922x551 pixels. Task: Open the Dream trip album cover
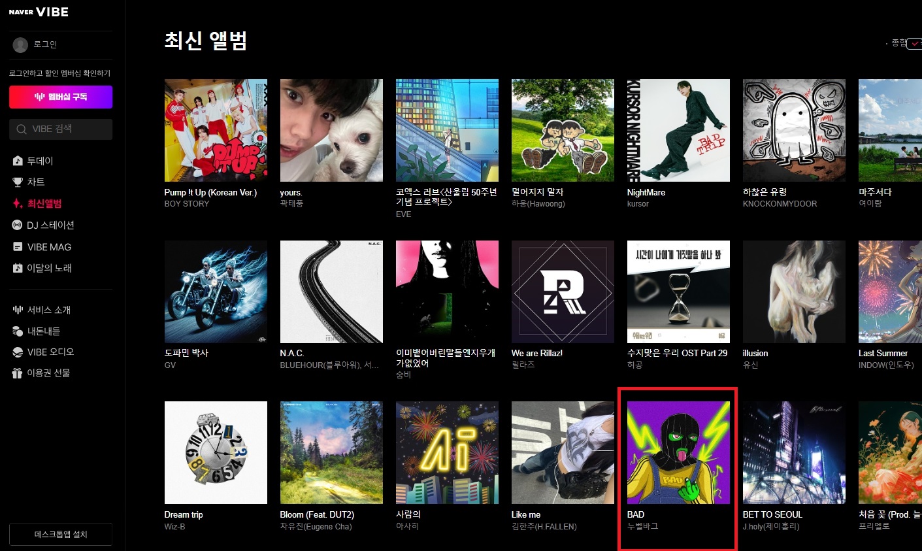(216, 452)
